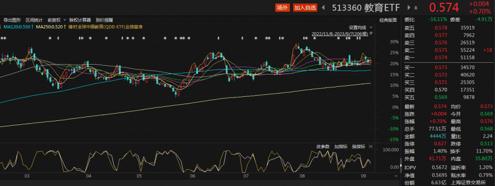Toggle the 场外 button

(282, 8)
